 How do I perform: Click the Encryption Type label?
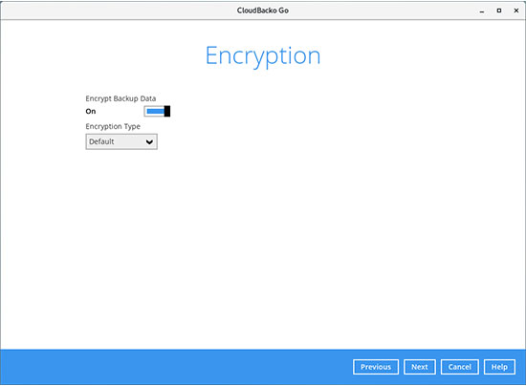click(113, 126)
